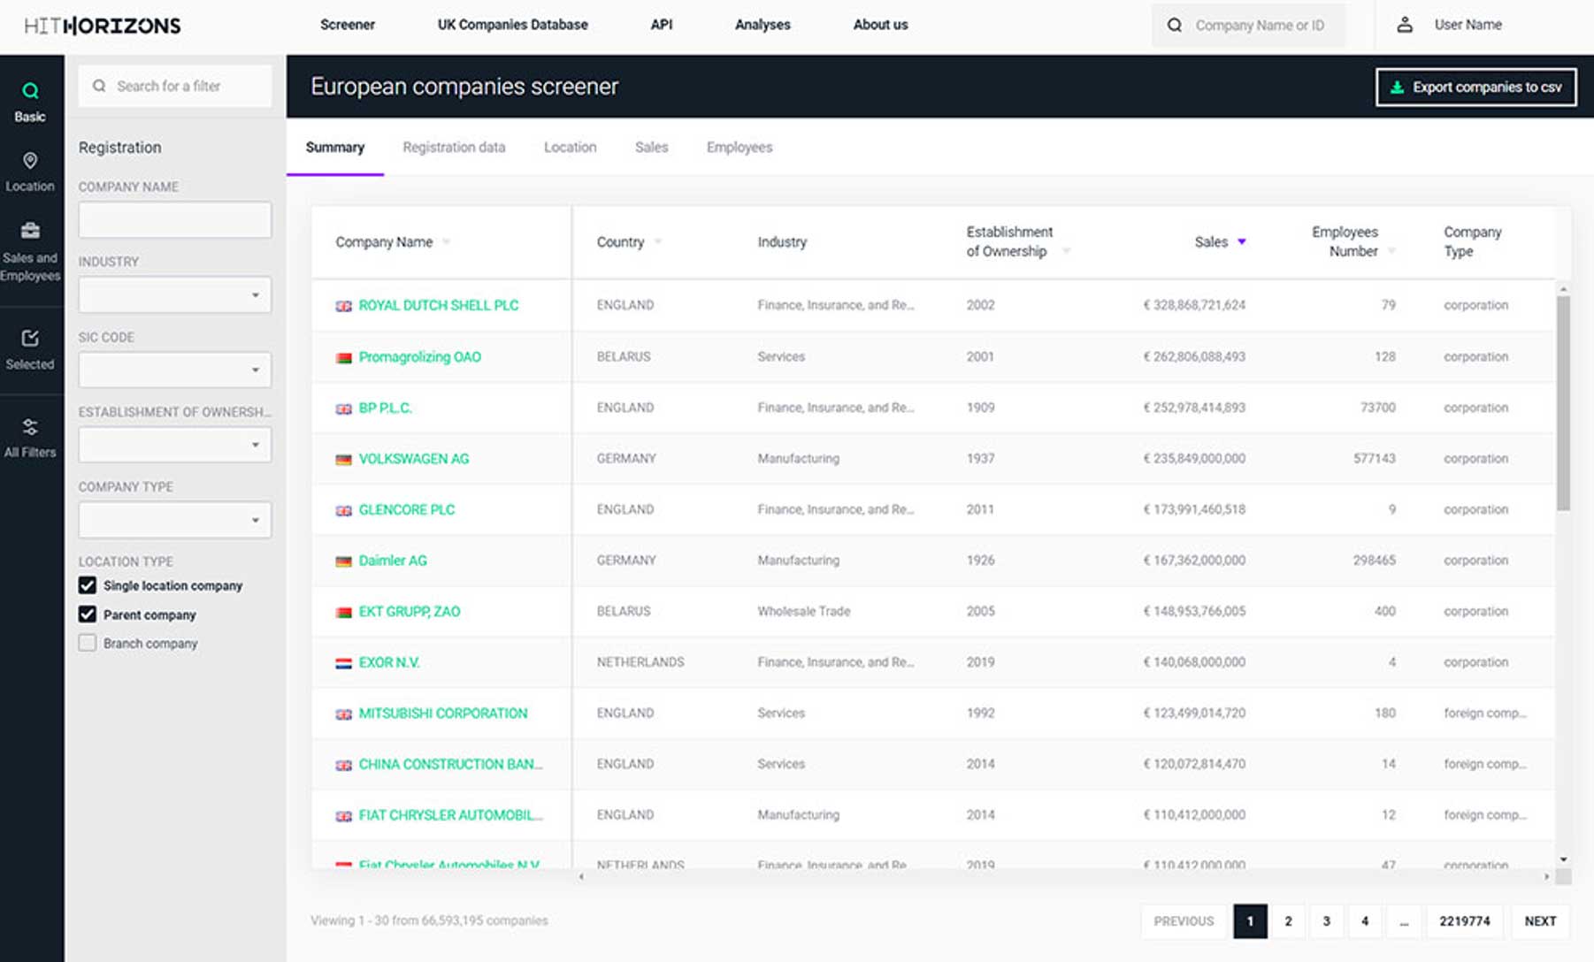
Task: Click the user profile icon
Action: click(1405, 25)
